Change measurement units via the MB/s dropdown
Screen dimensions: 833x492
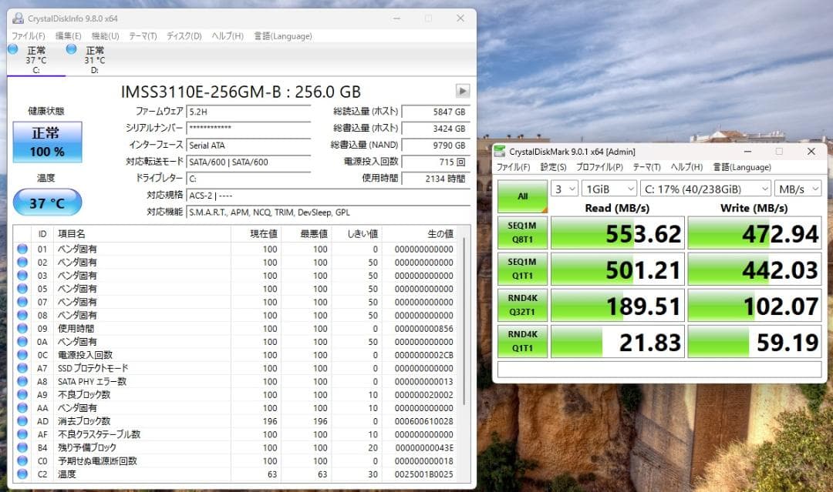click(798, 188)
